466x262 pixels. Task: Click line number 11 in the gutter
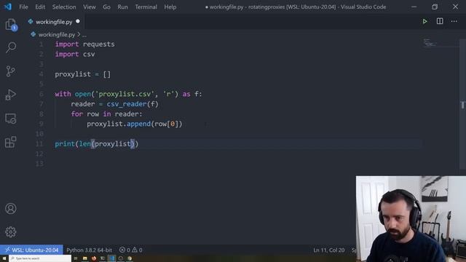(39, 144)
